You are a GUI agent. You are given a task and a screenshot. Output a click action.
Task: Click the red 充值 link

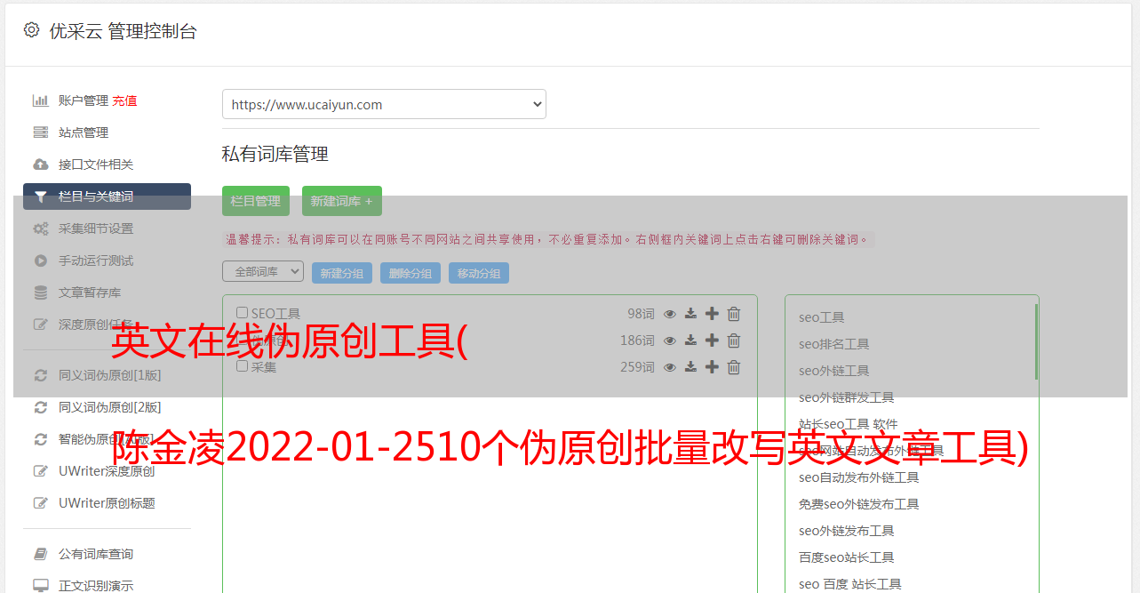click(124, 100)
